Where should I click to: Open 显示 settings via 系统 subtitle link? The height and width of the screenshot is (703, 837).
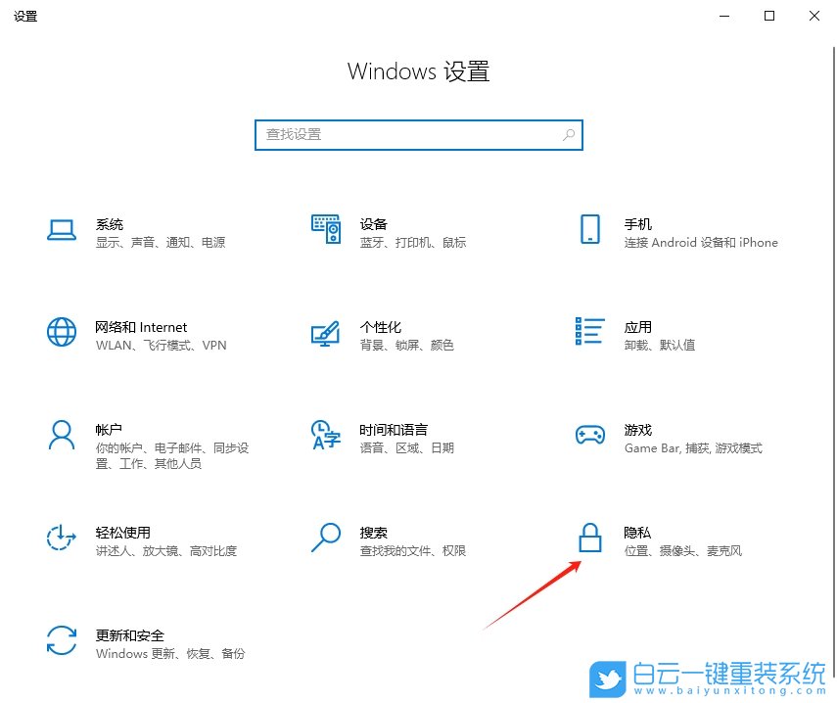coord(105,242)
